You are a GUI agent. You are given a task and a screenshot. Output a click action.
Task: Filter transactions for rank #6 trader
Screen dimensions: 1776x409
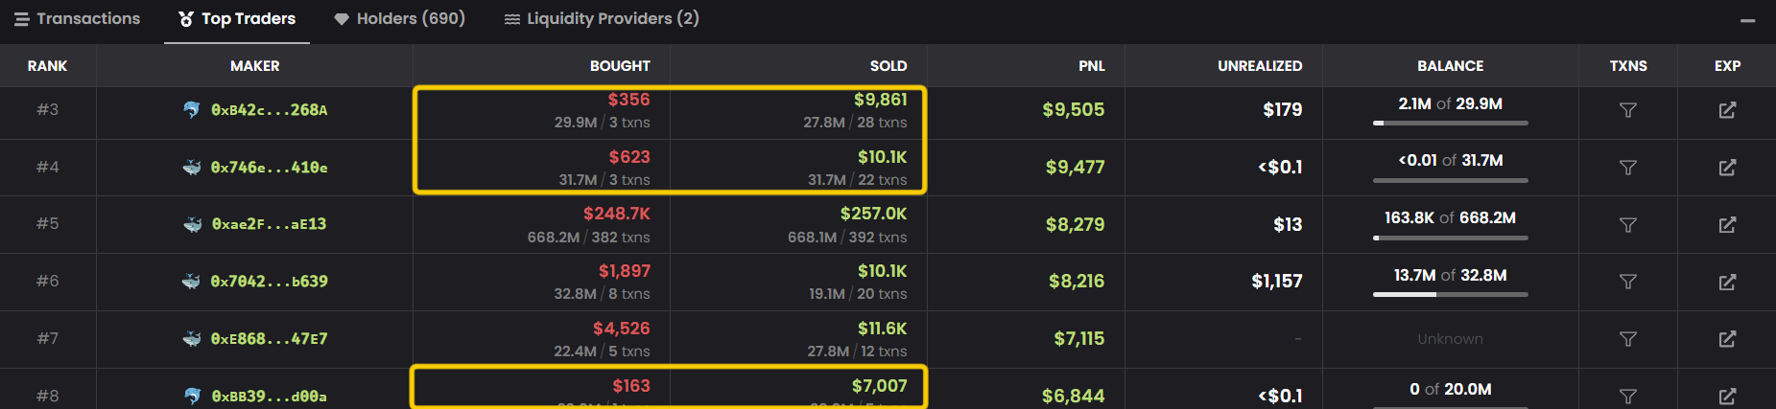[1627, 282]
